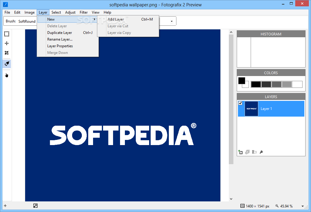Viewport: 311px width, 212px height.
Task: Open the zoom level dropdown arrow
Action: coord(303,206)
